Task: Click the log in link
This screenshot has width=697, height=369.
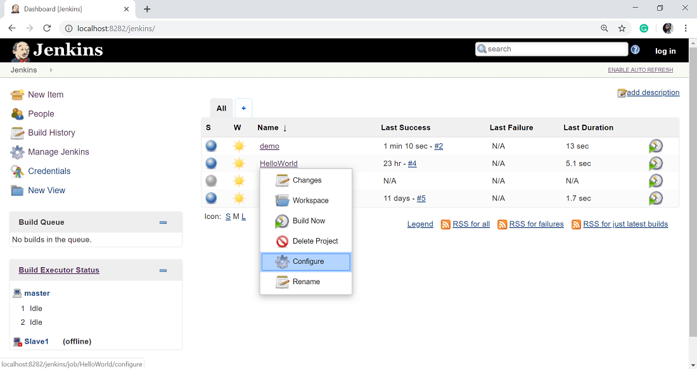Action: pos(665,51)
